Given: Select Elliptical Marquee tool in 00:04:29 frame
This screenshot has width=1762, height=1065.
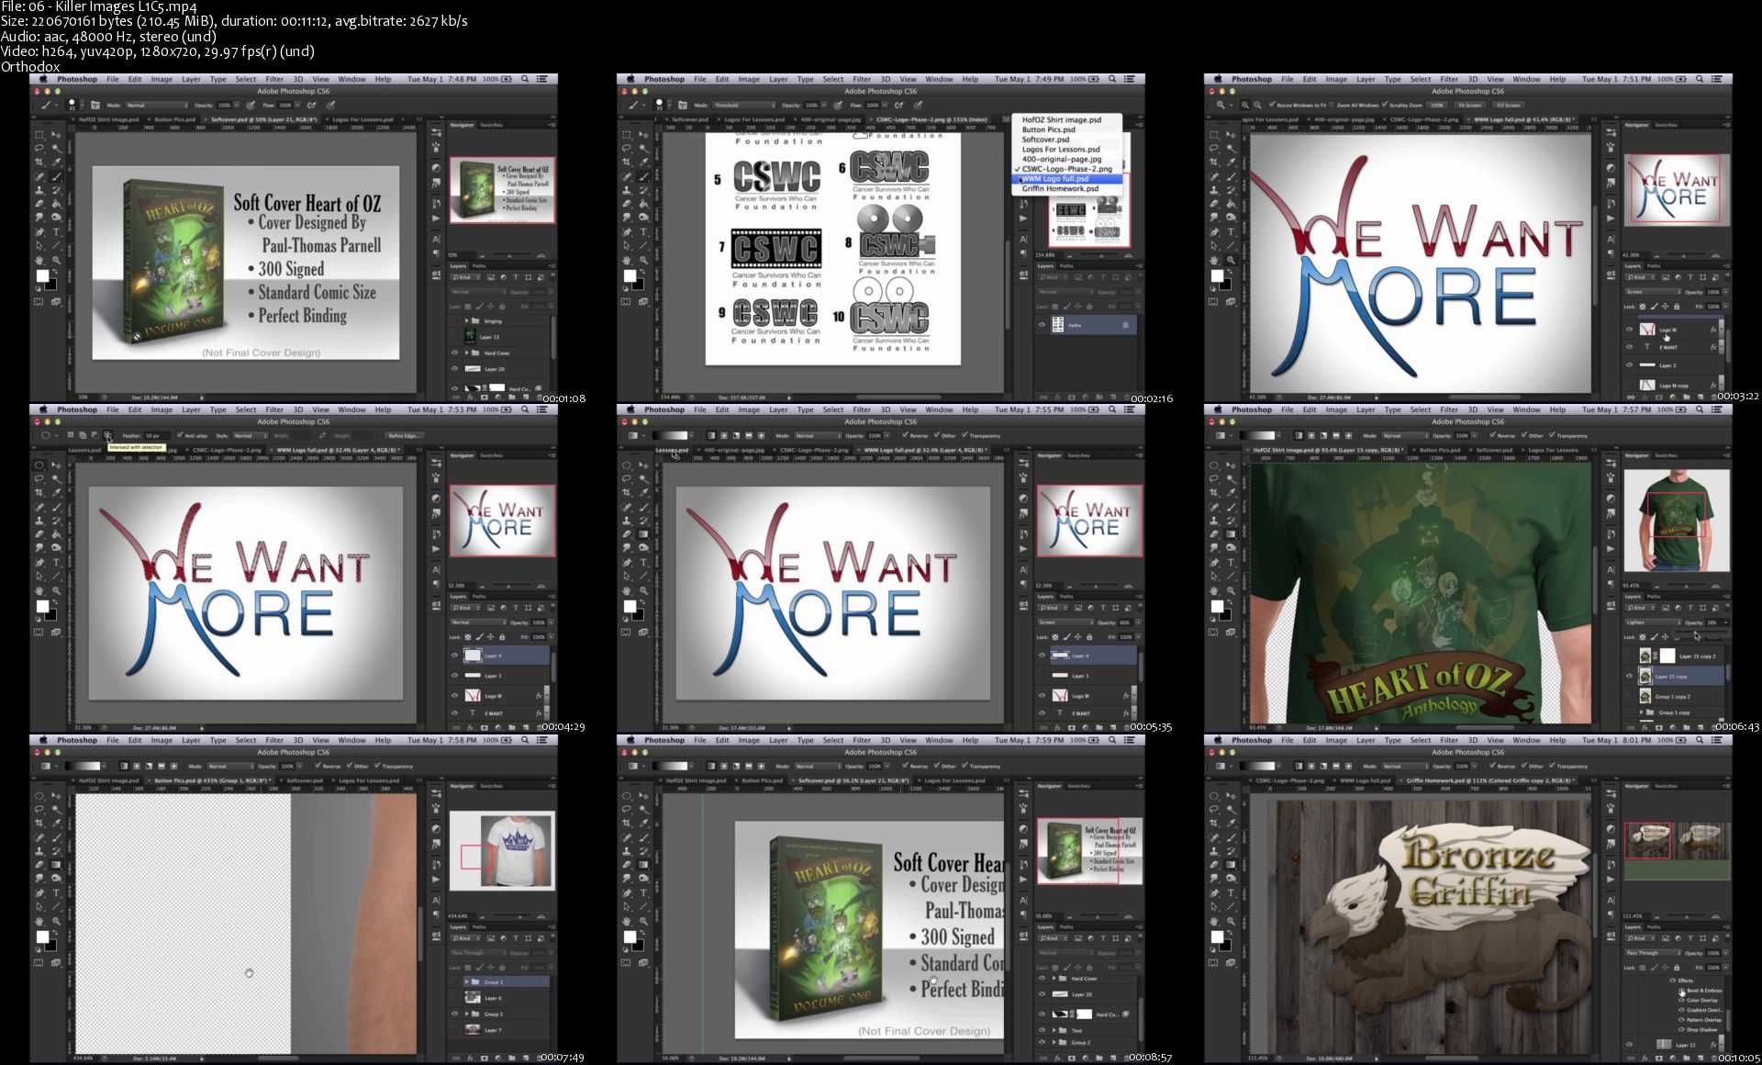Looking at the screenshot, I should 39,465.
